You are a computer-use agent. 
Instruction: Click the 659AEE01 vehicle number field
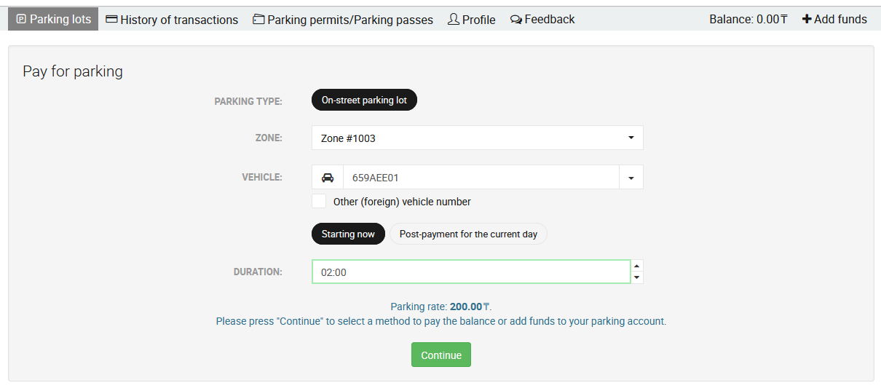point(481,178)
